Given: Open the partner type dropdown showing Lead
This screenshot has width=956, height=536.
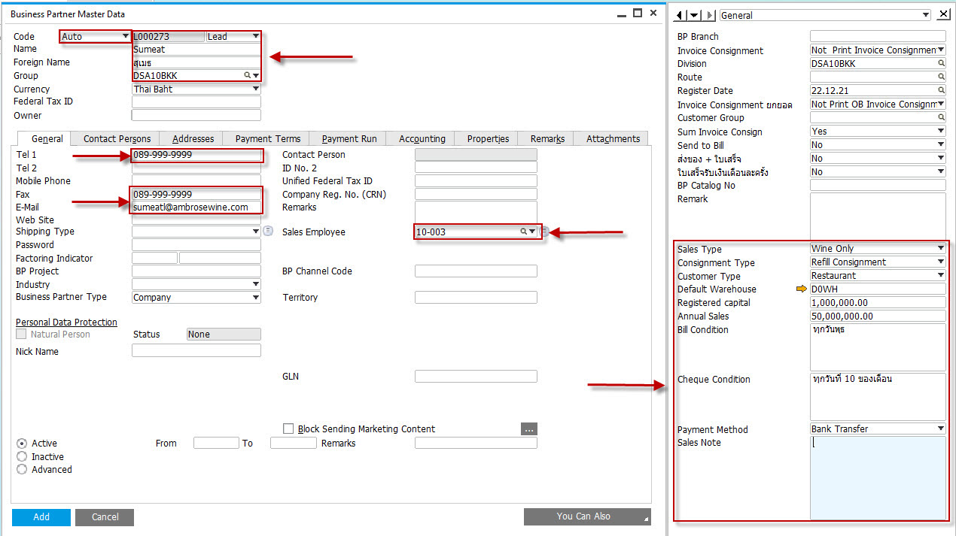Looking at the screenshot, I should coord(233,36).
